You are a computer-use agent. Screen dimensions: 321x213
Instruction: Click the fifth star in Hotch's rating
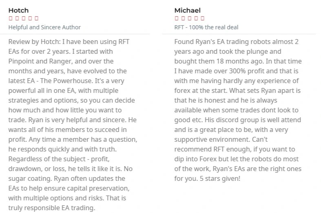tap(36, 18)
